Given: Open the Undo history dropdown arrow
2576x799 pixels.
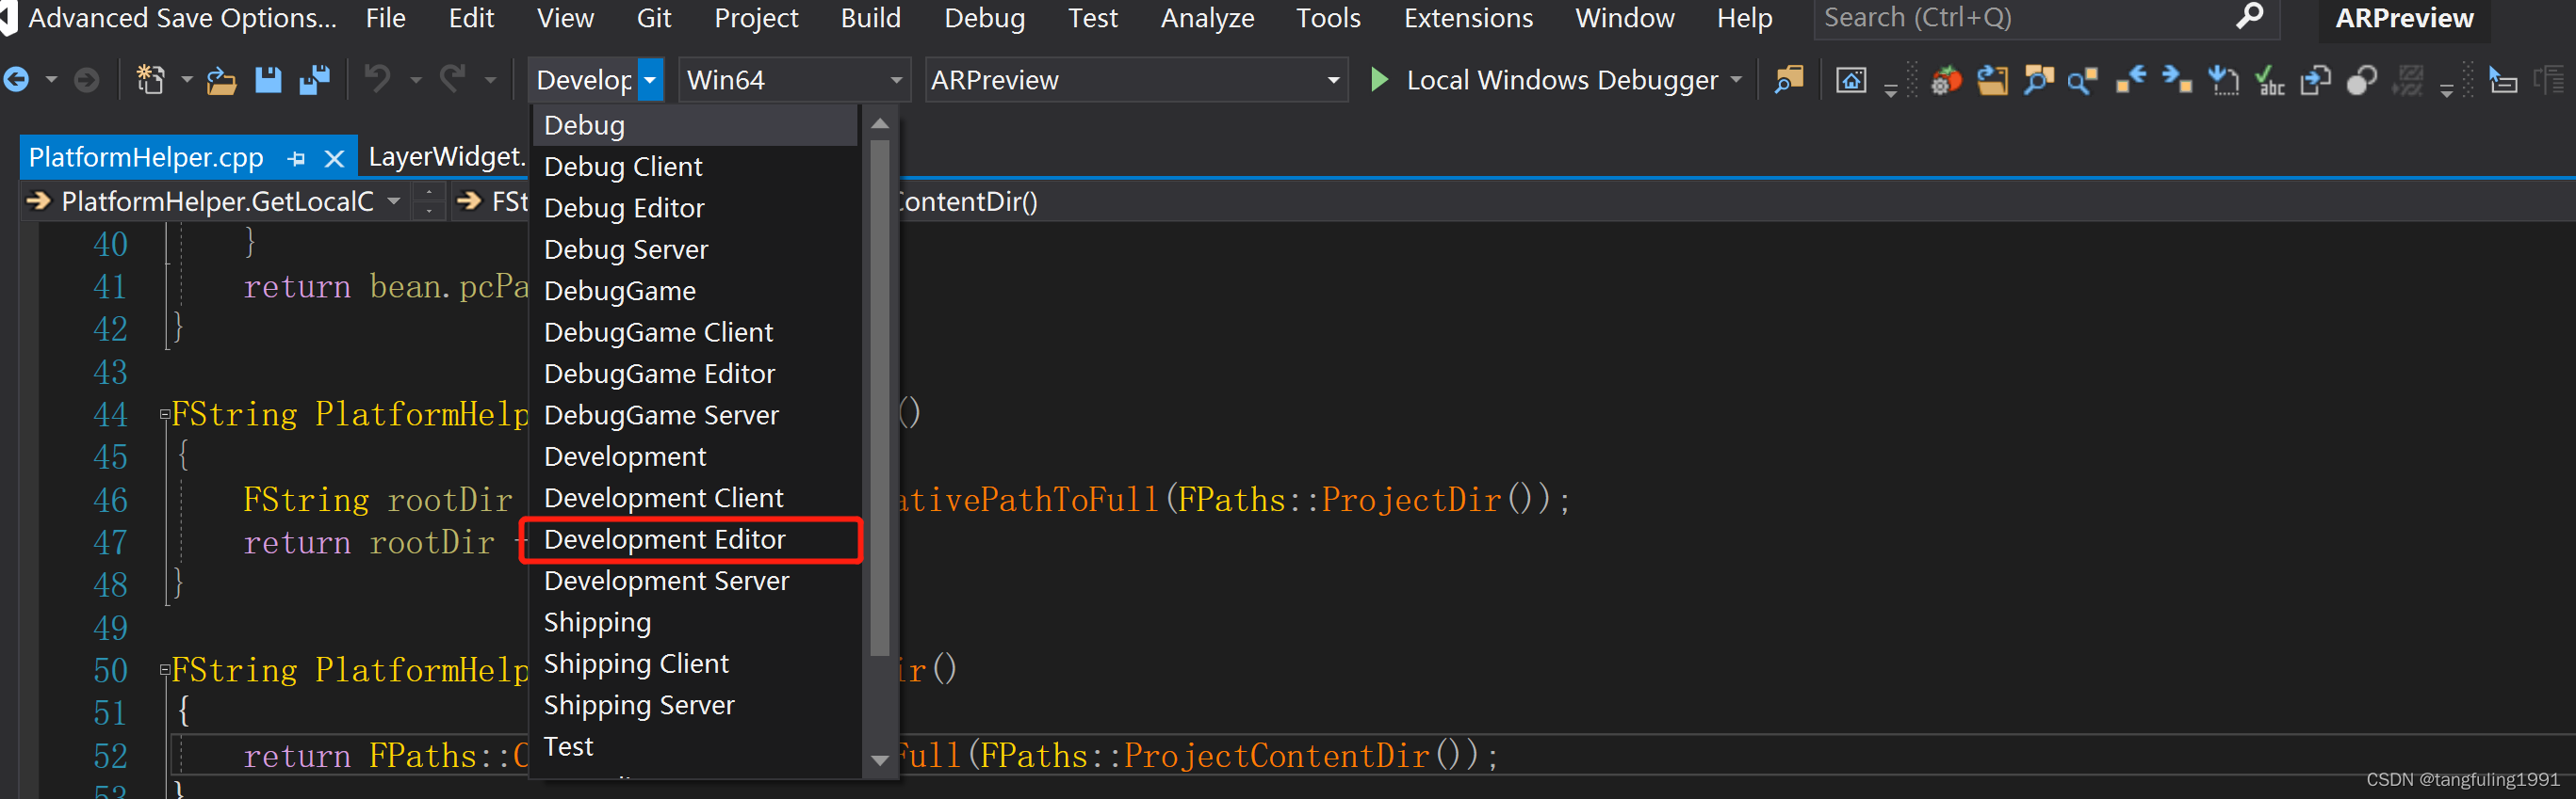Looking at the screenshot, I should [x=415, y=80].
